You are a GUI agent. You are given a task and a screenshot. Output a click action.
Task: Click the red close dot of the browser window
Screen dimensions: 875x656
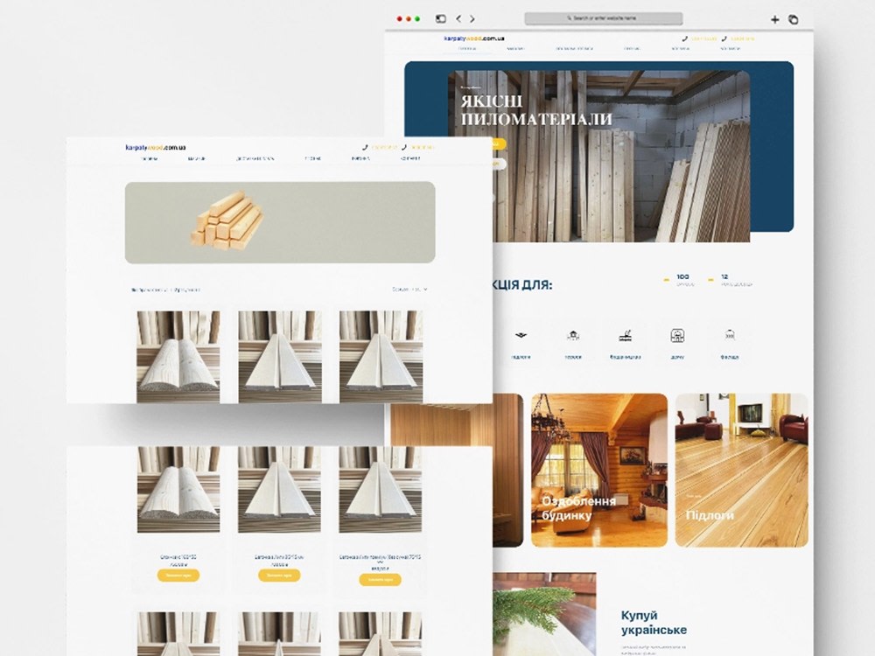(x=400, y=19)
